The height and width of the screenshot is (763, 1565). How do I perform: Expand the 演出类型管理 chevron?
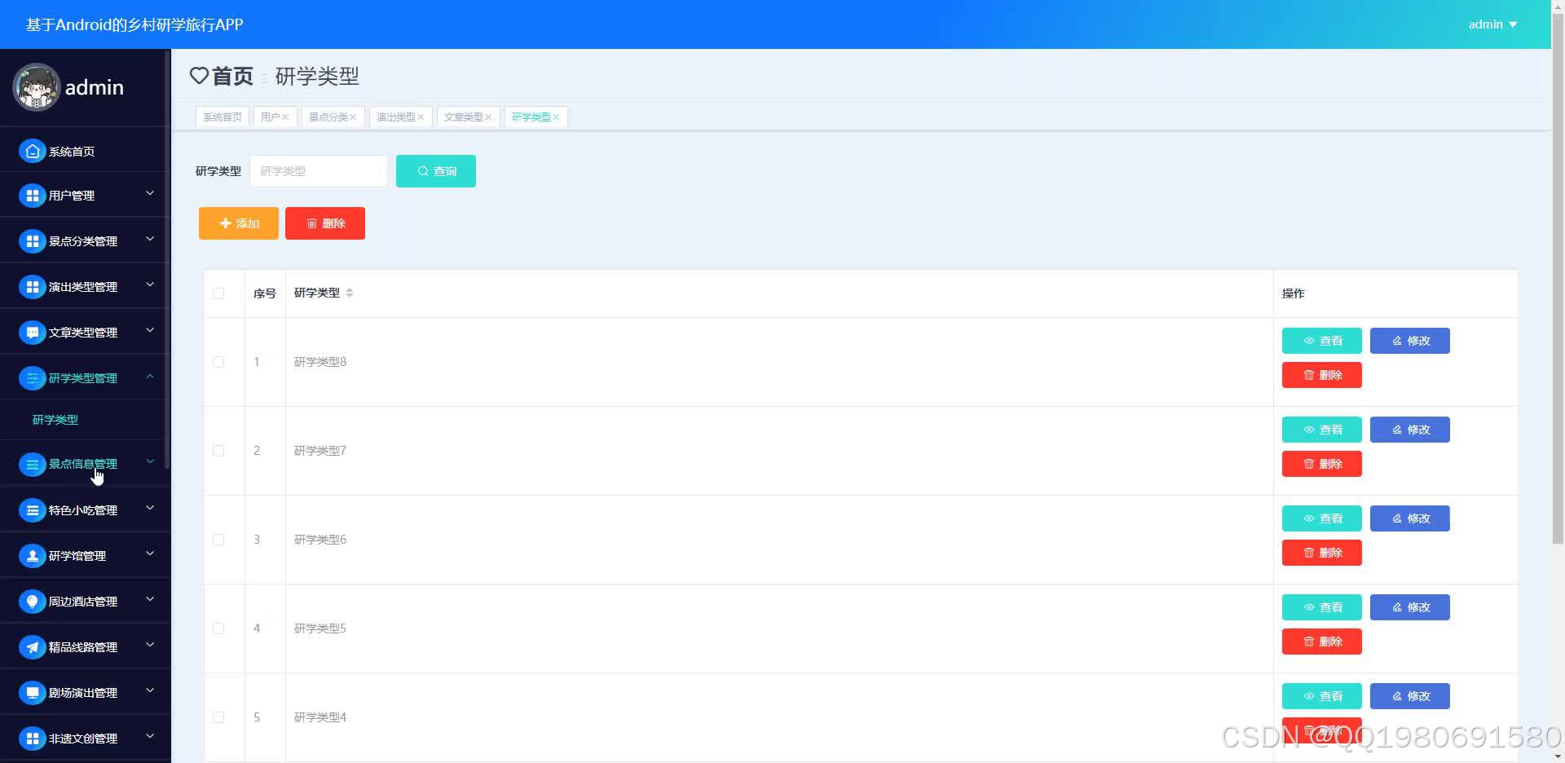[150, 284]
